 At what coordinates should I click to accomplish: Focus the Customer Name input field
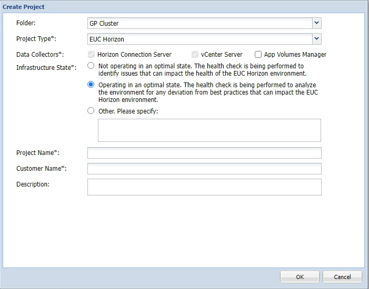(x=205, y=169)
